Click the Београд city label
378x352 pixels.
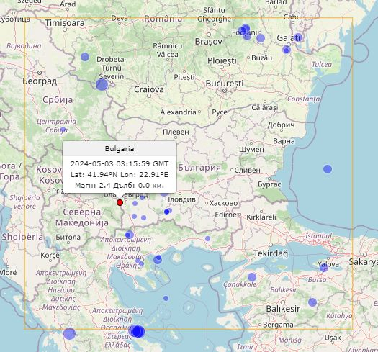tap(40, 81)
